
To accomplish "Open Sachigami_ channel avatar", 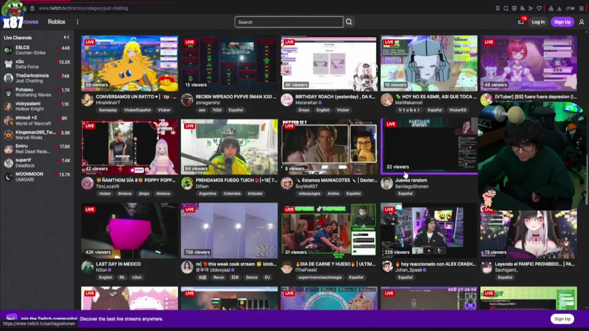I will pyautogui.click(x=486, y=267).
